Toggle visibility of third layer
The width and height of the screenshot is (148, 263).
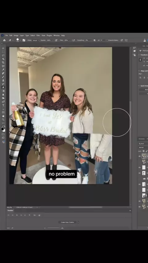139,168
